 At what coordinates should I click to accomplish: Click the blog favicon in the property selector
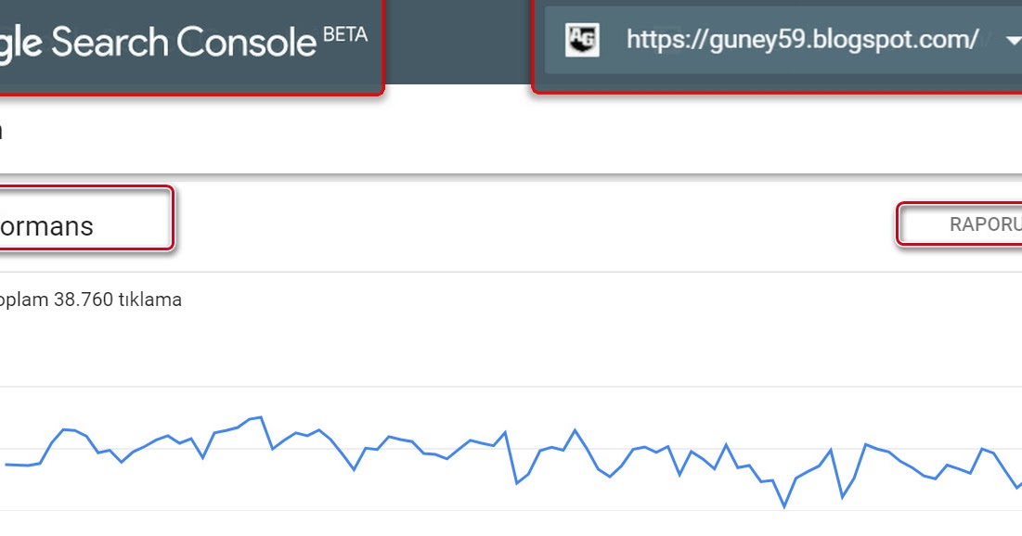click(582, 39)
